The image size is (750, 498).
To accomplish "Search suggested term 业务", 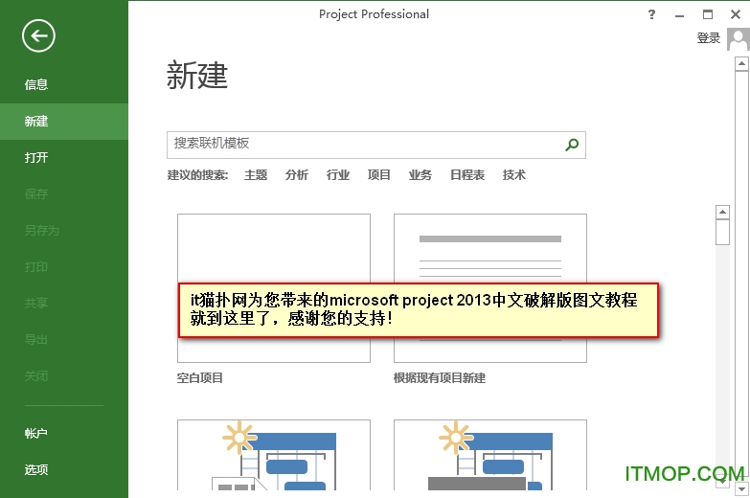I will 420,175.
